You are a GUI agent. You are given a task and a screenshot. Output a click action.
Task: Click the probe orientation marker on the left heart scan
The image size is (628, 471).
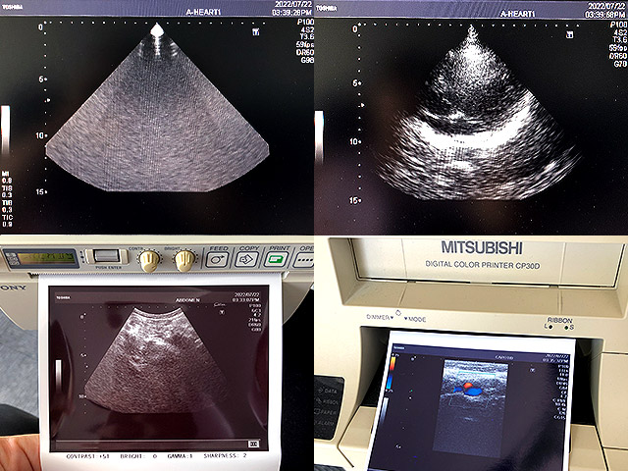tap(255, 31)
